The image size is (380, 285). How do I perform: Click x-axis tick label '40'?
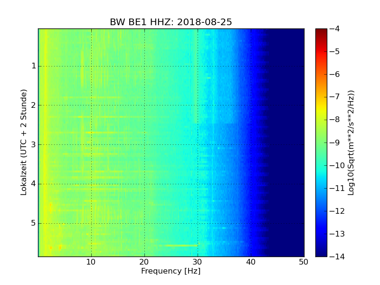pos(251,262)
